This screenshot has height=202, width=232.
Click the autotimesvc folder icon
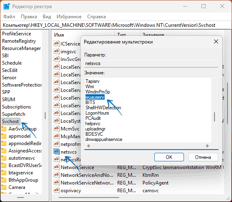click(x=4, y=158)
